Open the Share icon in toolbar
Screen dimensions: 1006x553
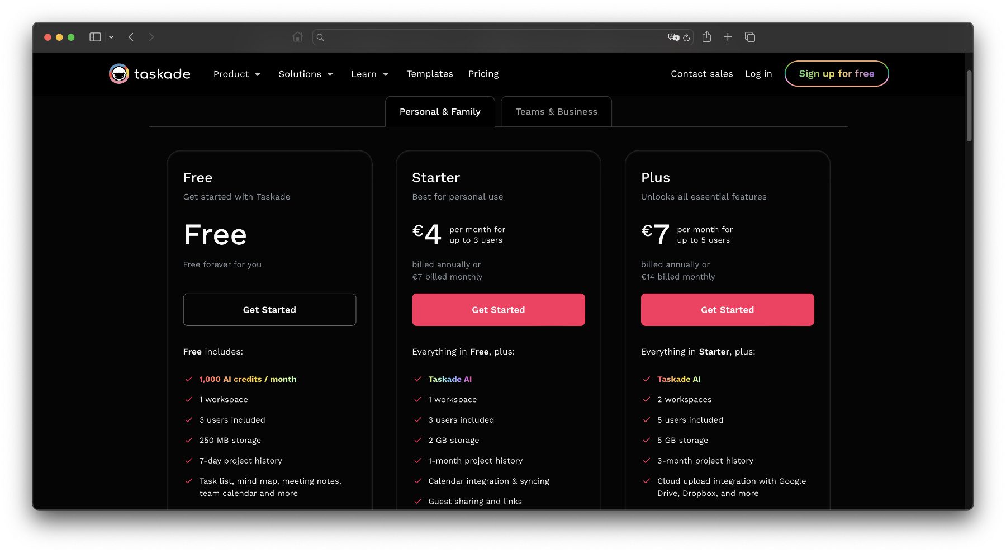[706, 37]
